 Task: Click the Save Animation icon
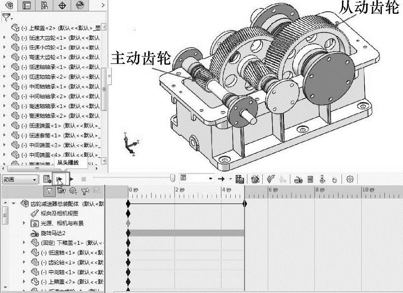[240, 179]
